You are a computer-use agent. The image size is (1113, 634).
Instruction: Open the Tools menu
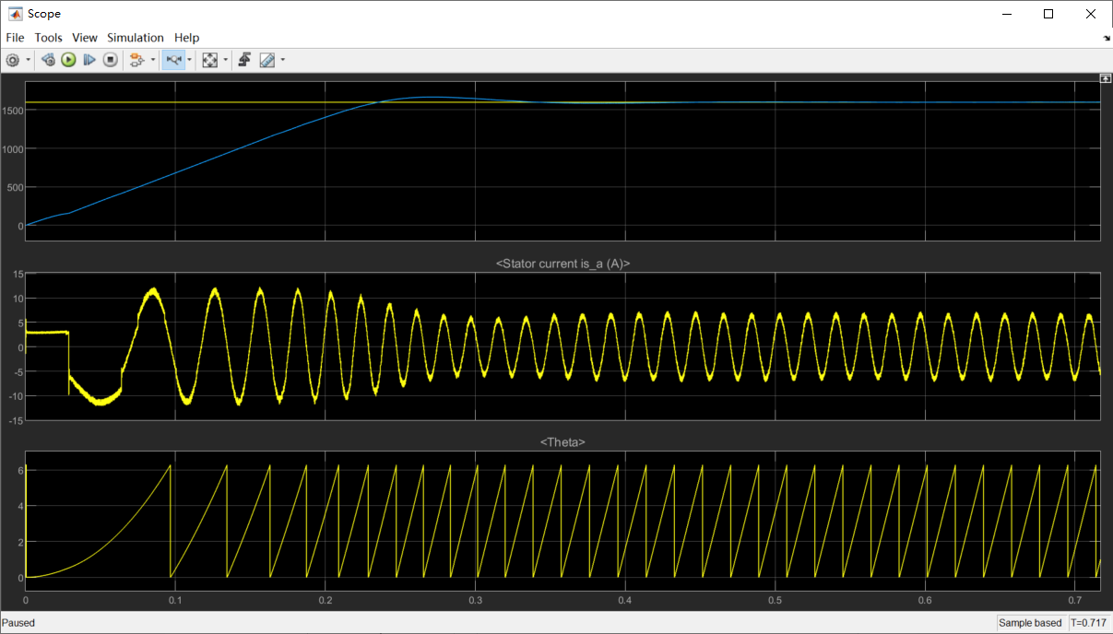tap(48, 38)
